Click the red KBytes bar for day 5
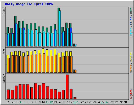The image size is (134, 105). pyautogui.click(x=24, y=91)
